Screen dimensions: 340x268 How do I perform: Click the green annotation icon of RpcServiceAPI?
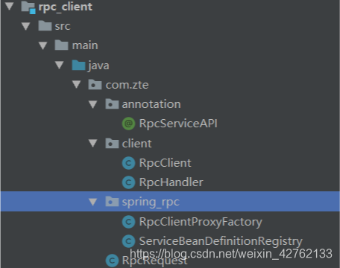tap(128, 124)
